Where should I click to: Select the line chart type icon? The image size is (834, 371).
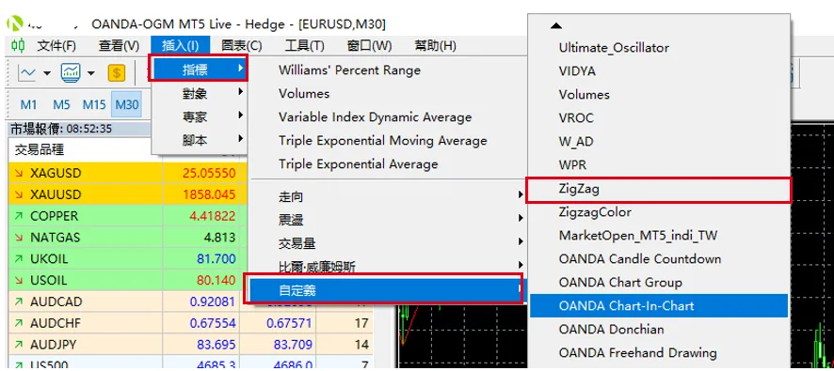(26, 72)
